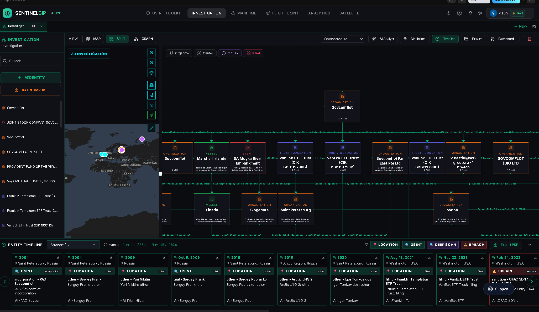539x312 pixels.
Task: Center the graph view
Action: (205, 53)
